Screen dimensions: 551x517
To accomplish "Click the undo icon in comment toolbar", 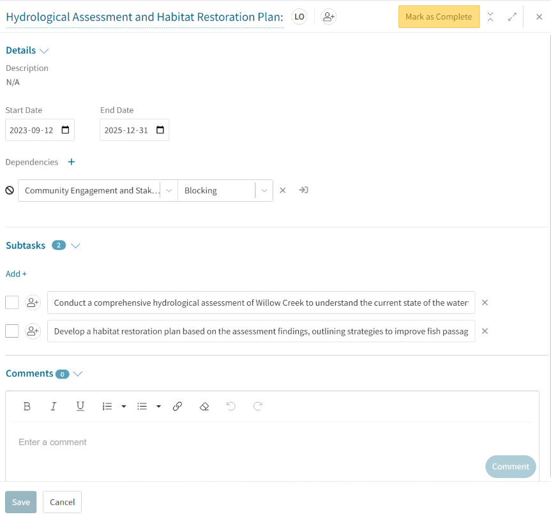I will (x=230, y=406).
